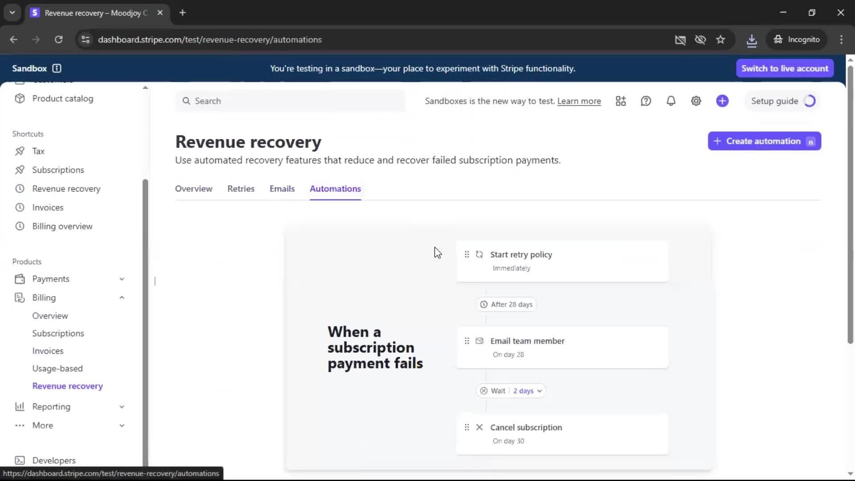Click the Setup guide progress ring
The image size is (855, 481).
(x=810, y=101)
